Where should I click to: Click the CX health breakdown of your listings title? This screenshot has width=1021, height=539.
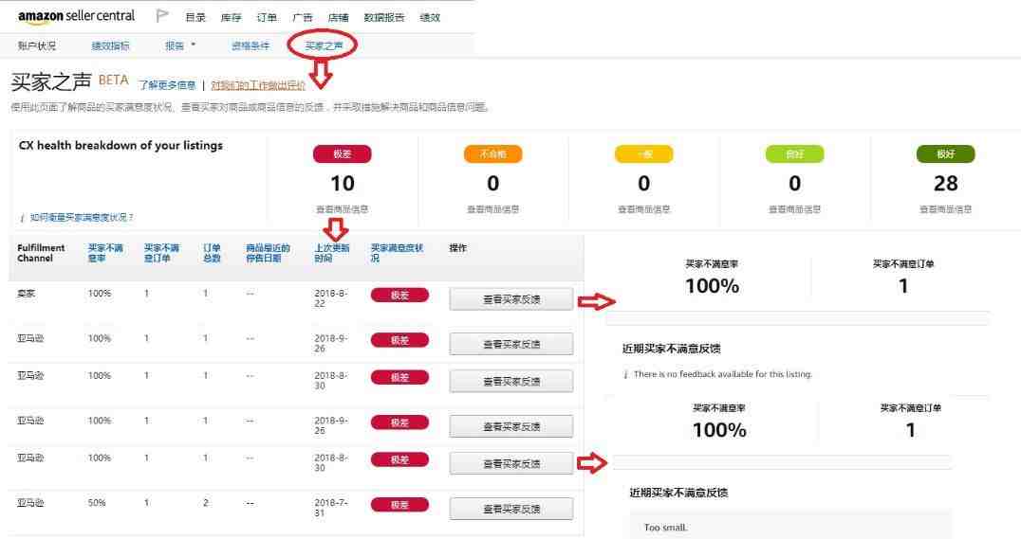[x=121, y=146]
